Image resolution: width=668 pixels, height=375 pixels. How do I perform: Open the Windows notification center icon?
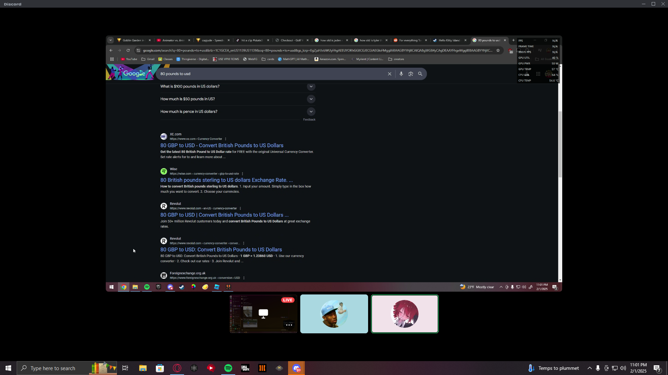coord(657,368)
